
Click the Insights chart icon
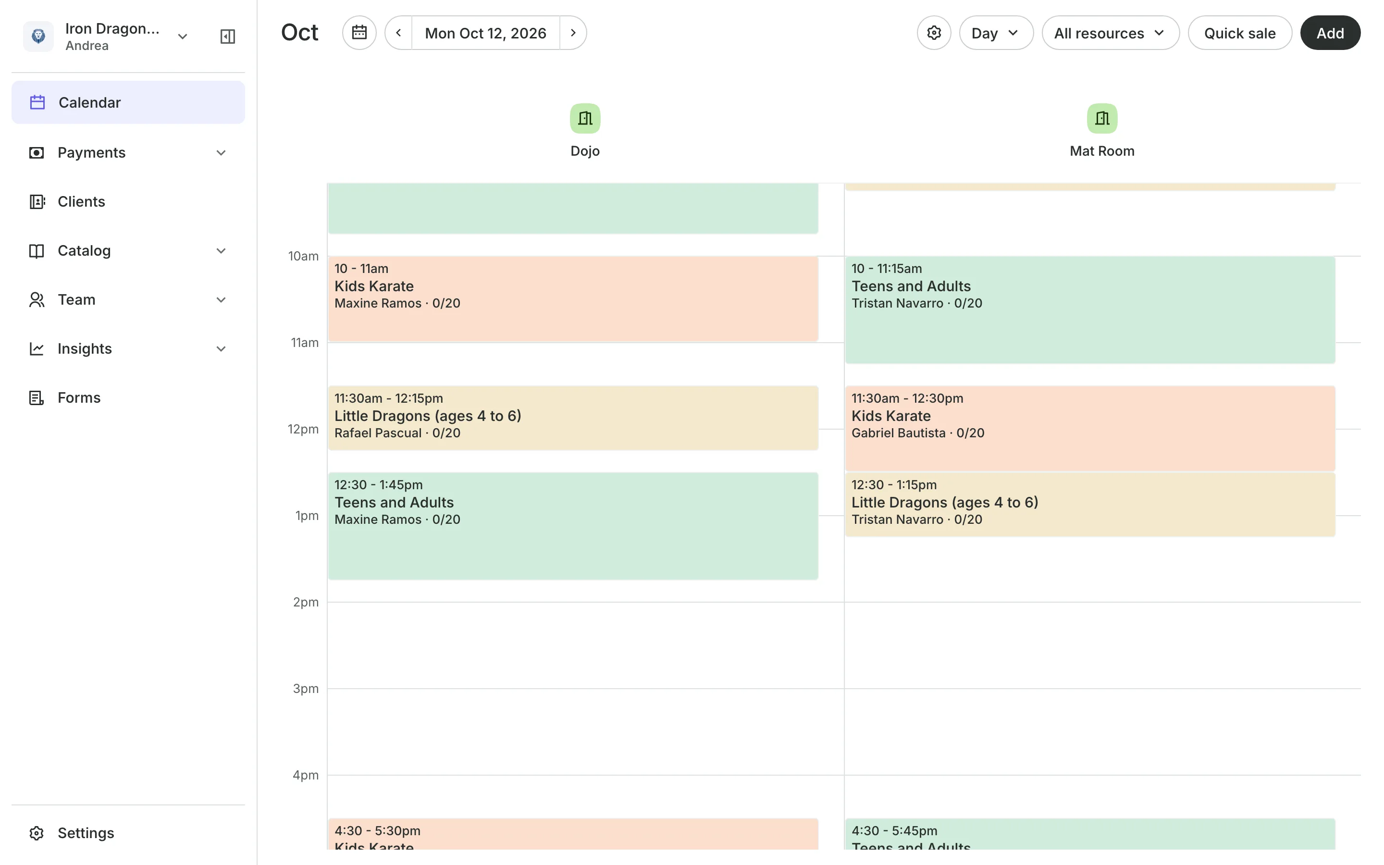(37, 349)
